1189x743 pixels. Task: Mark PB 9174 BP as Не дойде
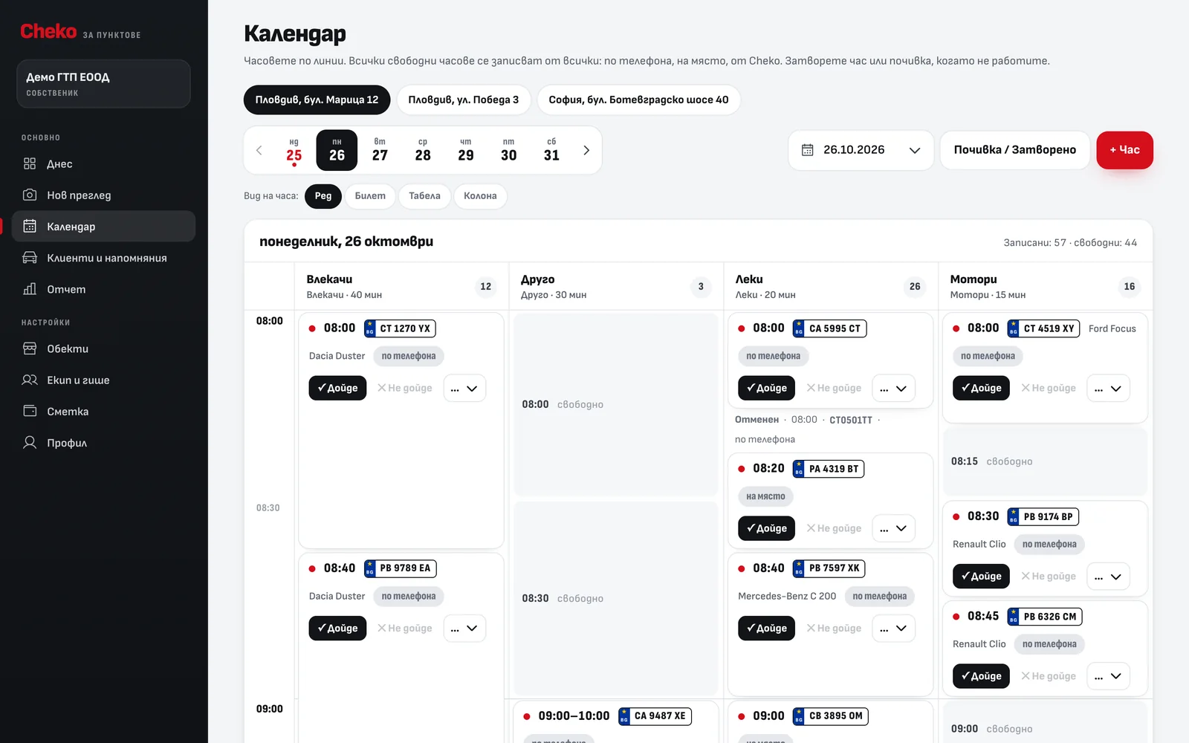(1049, 576)
